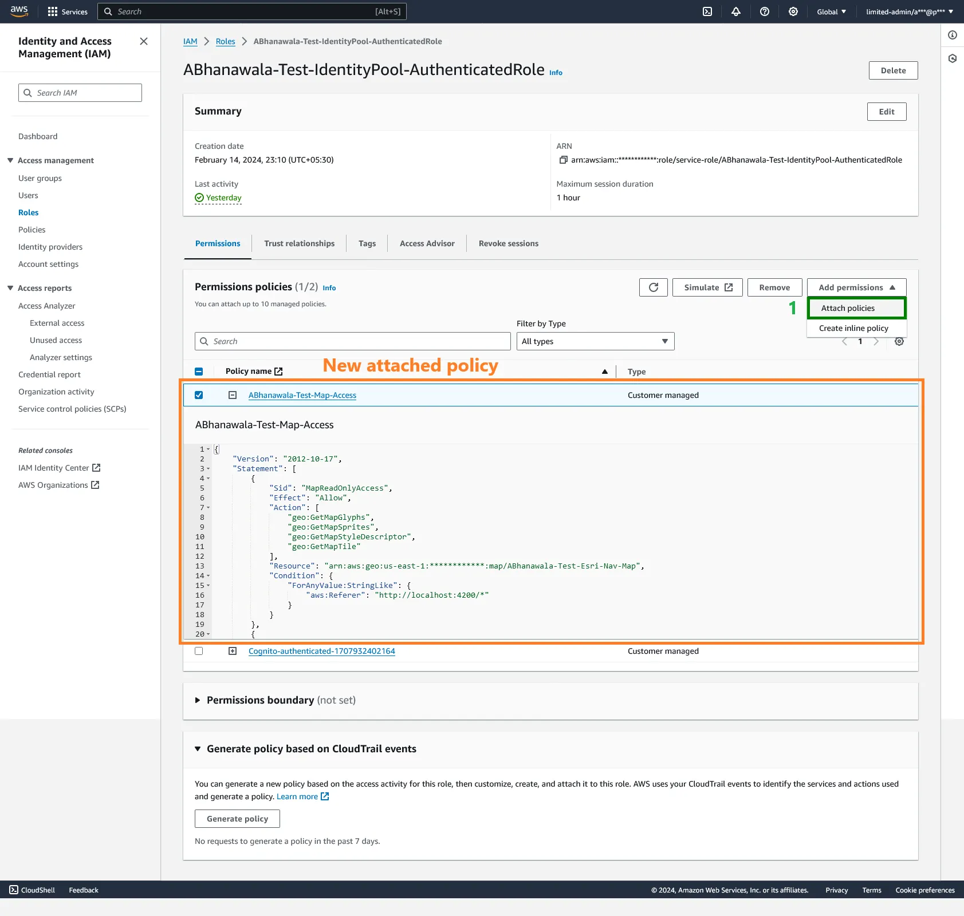Choose Attach policies menu option
964x916 pixels.
(857, 308)
